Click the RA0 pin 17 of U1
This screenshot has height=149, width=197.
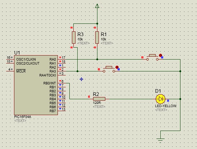click(62, 59)
